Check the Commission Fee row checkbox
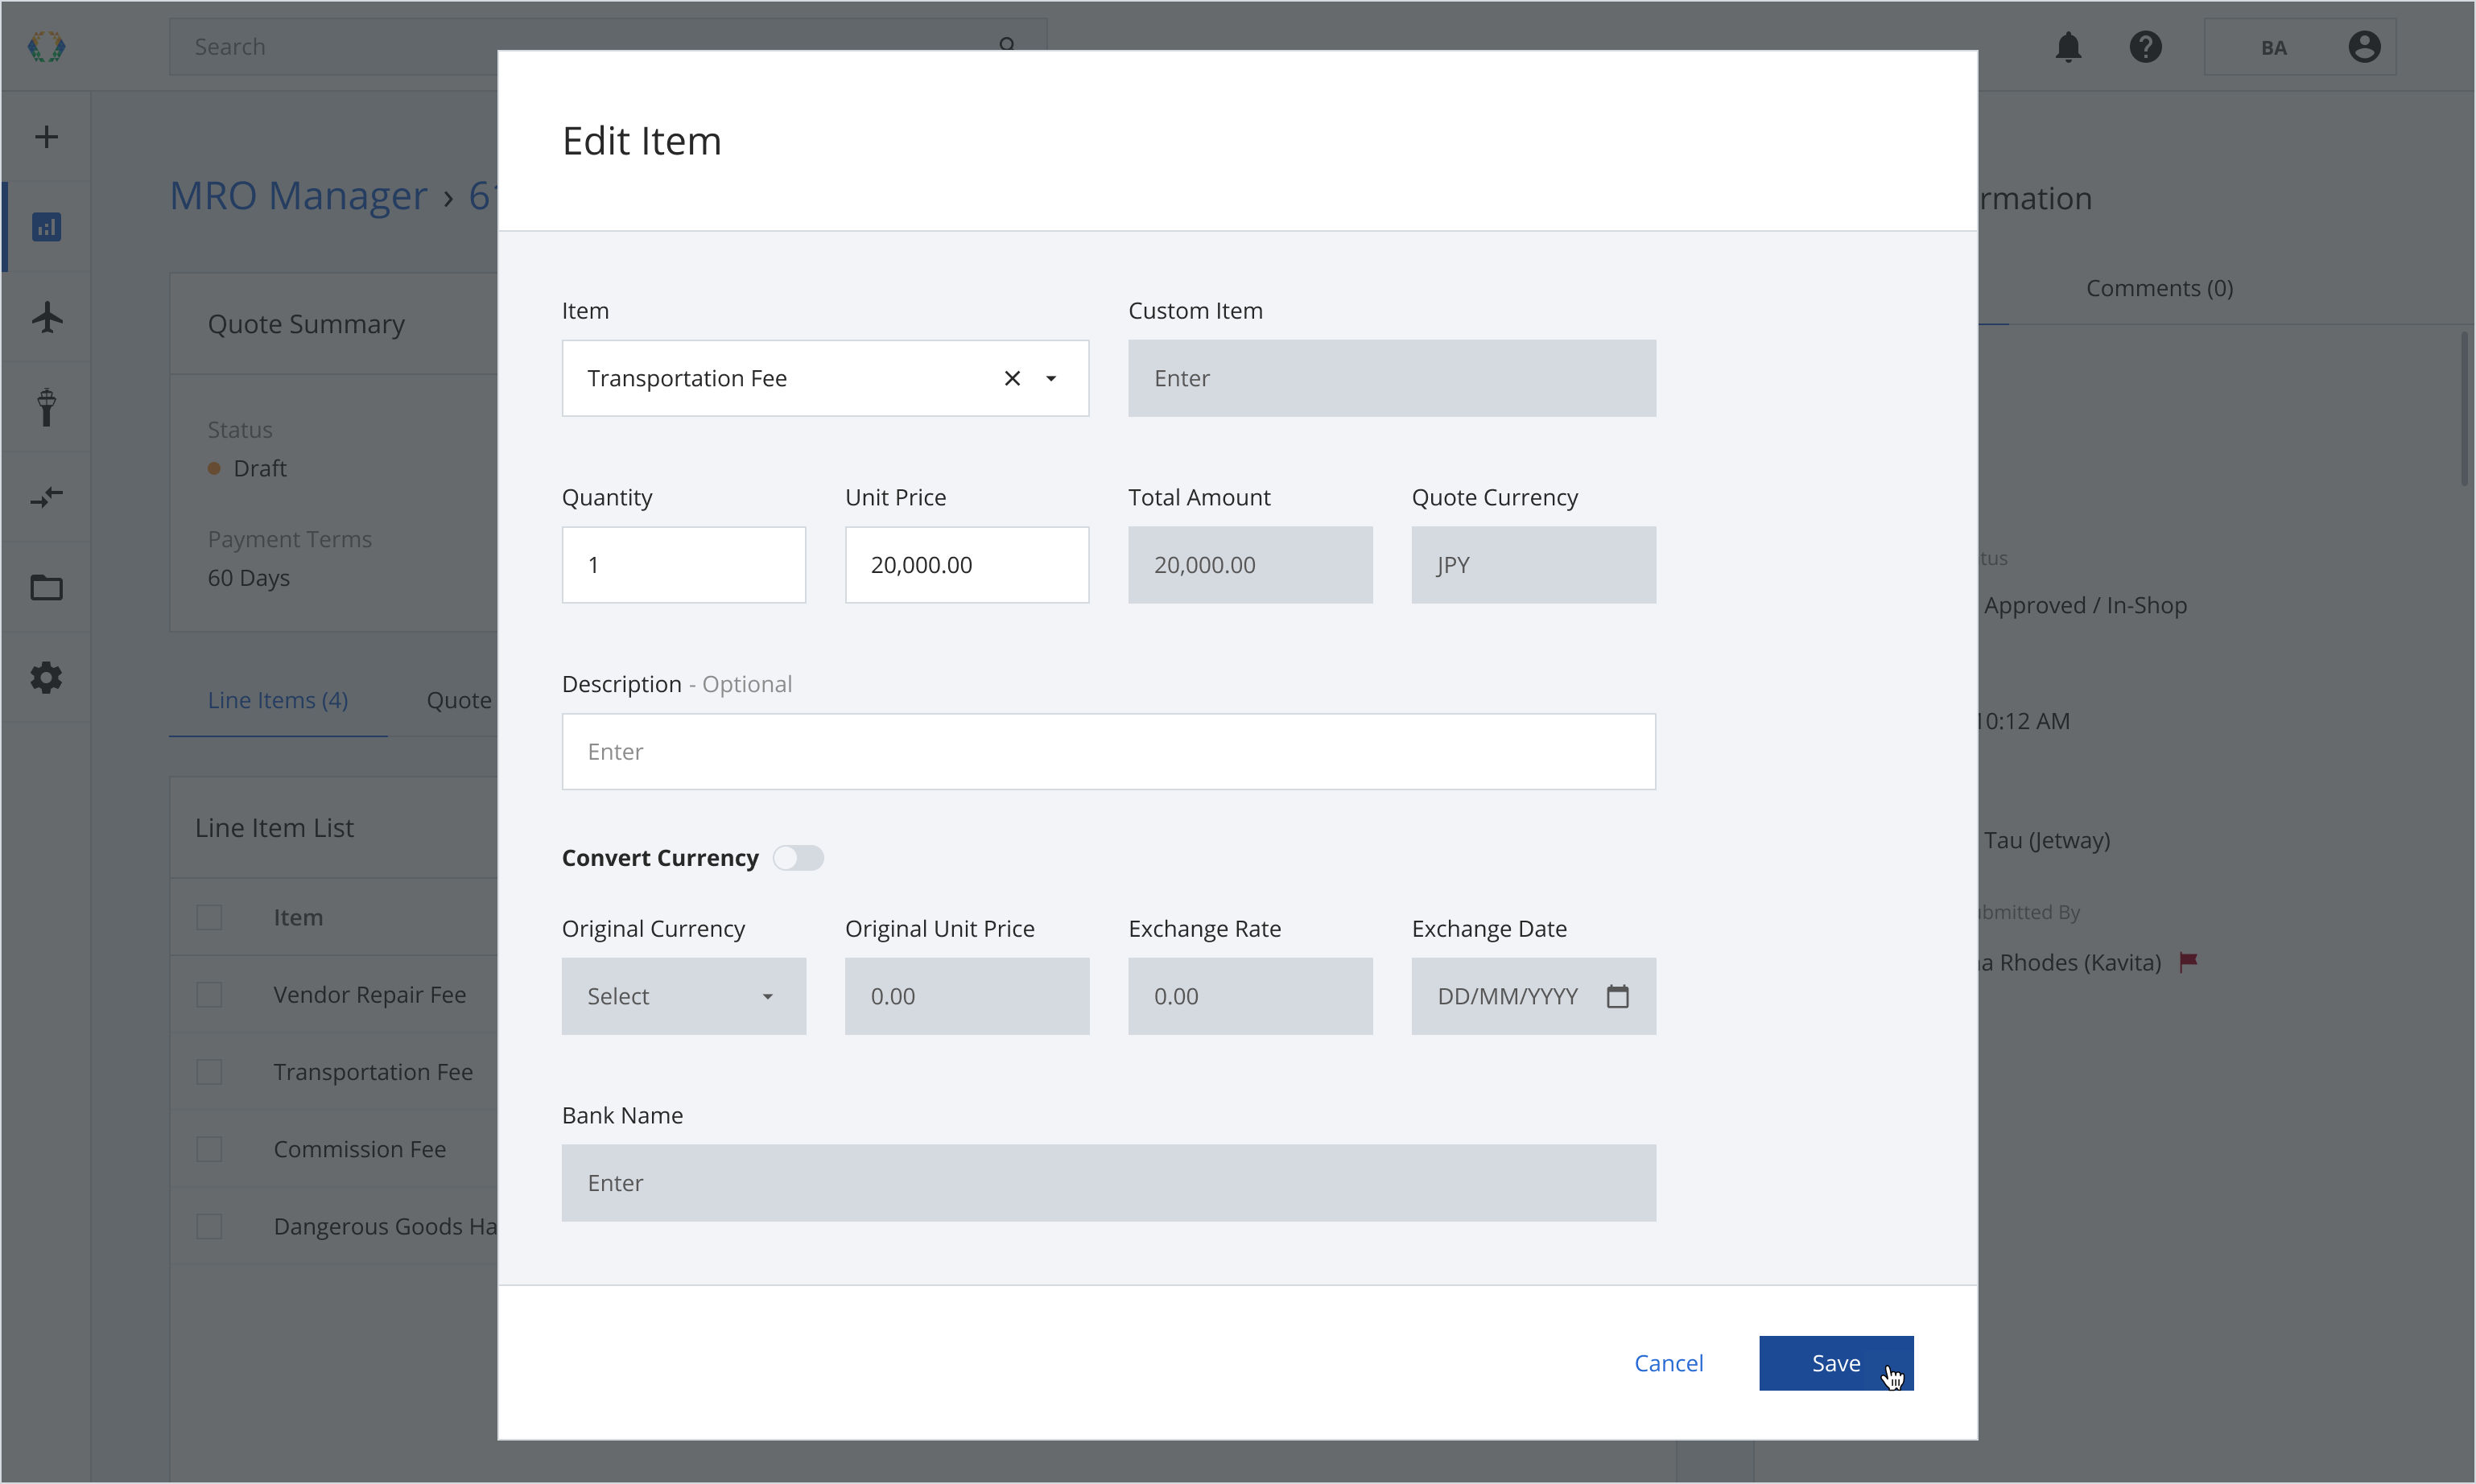The width and height of the screenshot is (2476, 1484). coord(209,1149)
